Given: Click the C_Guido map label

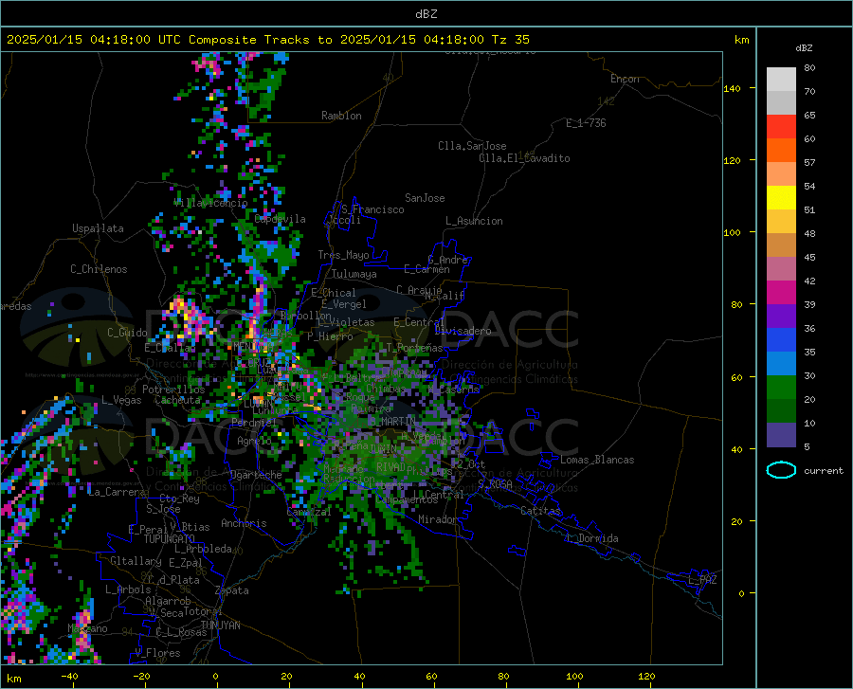Looking at the screenshot, I should pyautogui.click(x=127, y=333).
